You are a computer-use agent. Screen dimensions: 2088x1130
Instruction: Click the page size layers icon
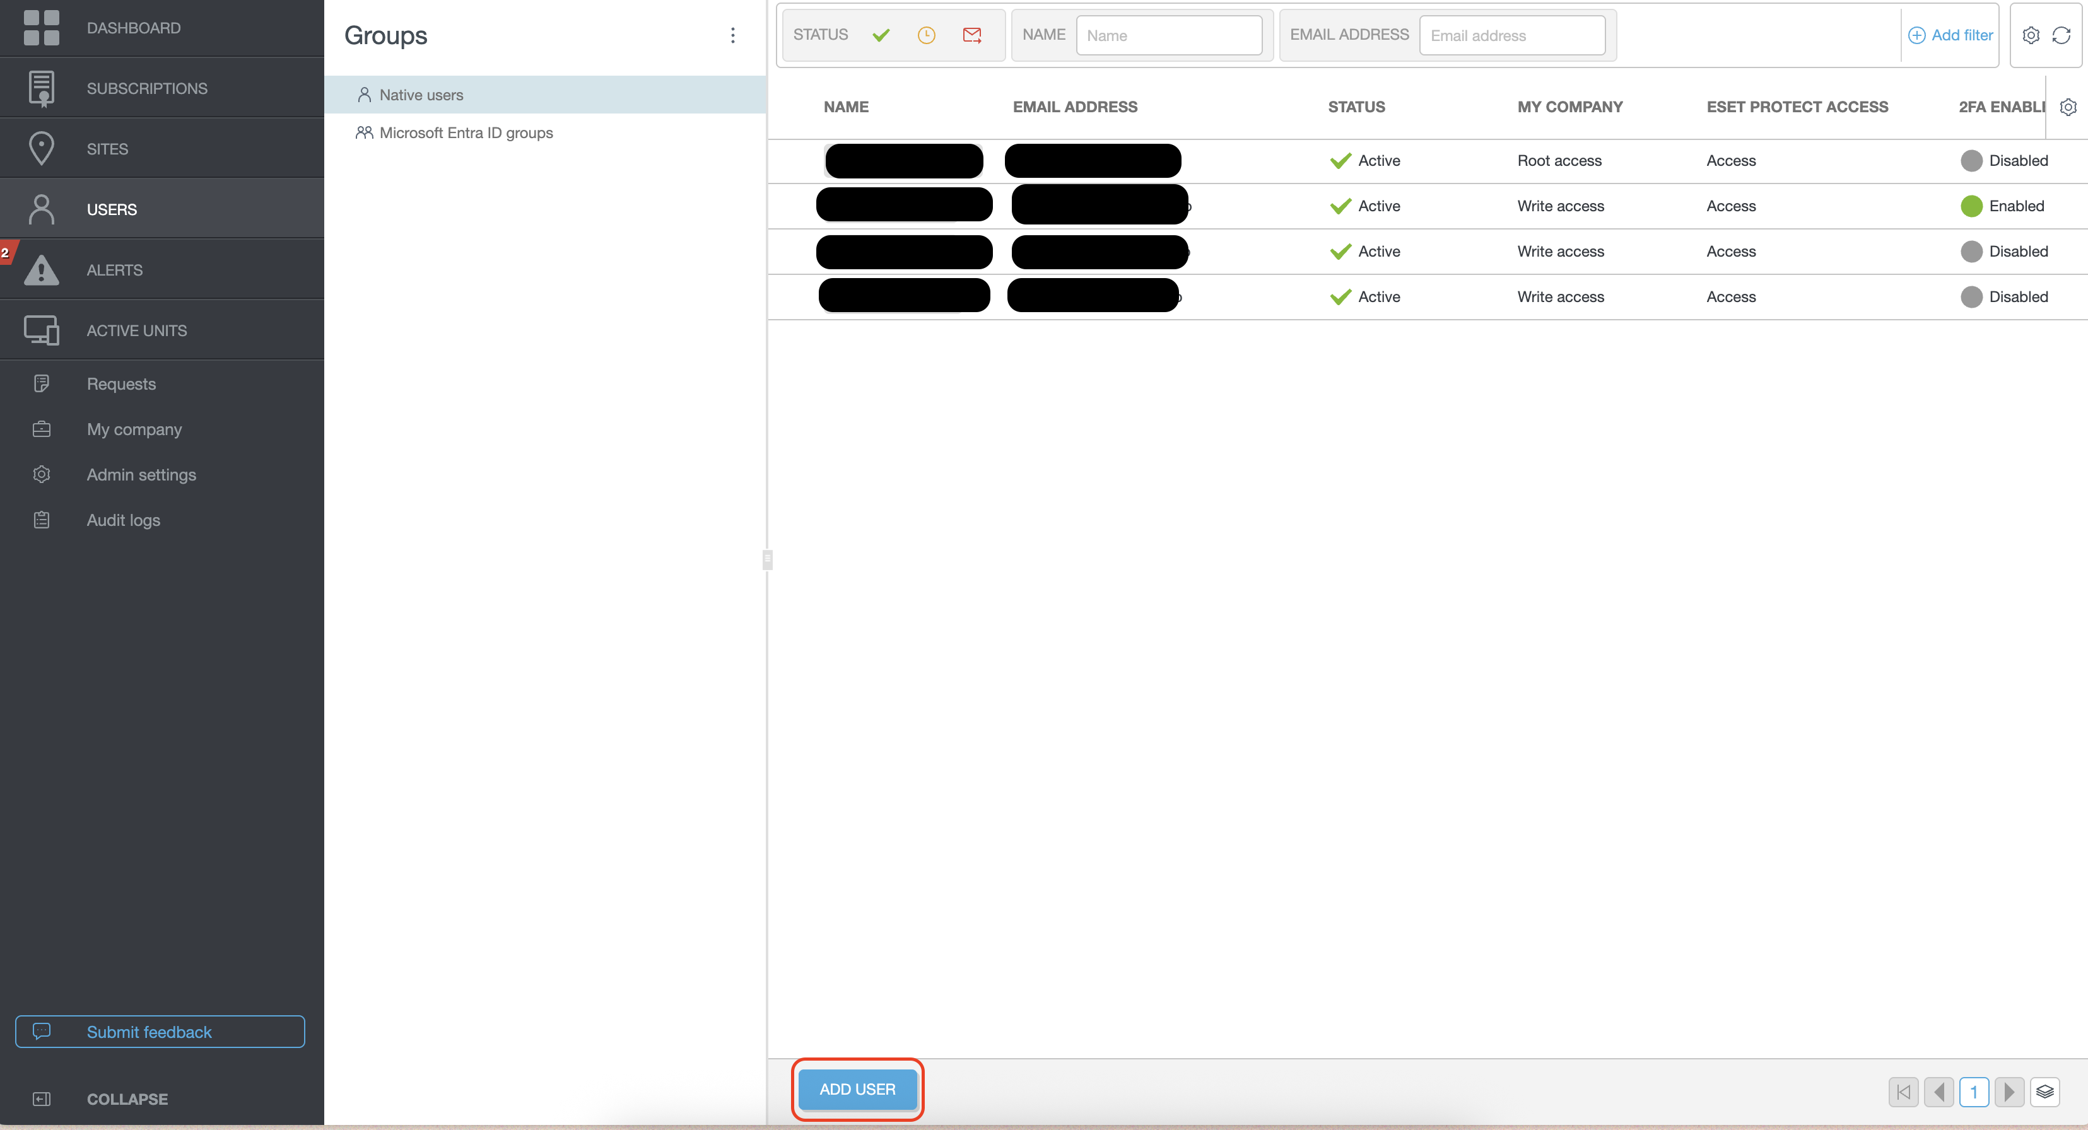point(2045,1091)
